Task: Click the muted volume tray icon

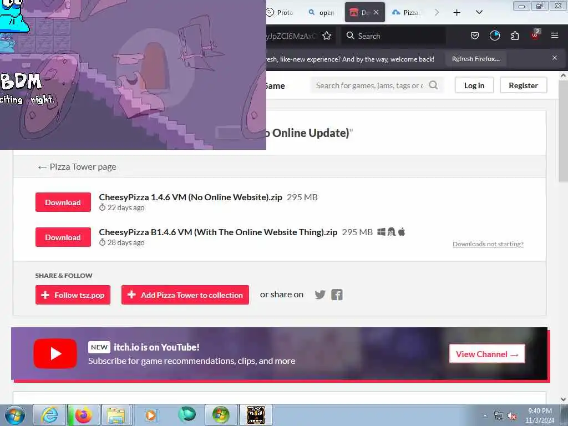Action: (512, 416)
